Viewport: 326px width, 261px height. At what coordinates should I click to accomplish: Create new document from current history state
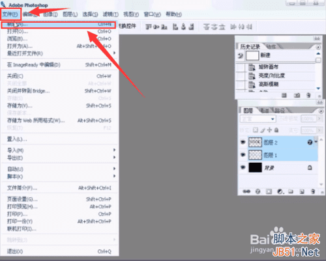pyautogui.click(x=284, y=95)
